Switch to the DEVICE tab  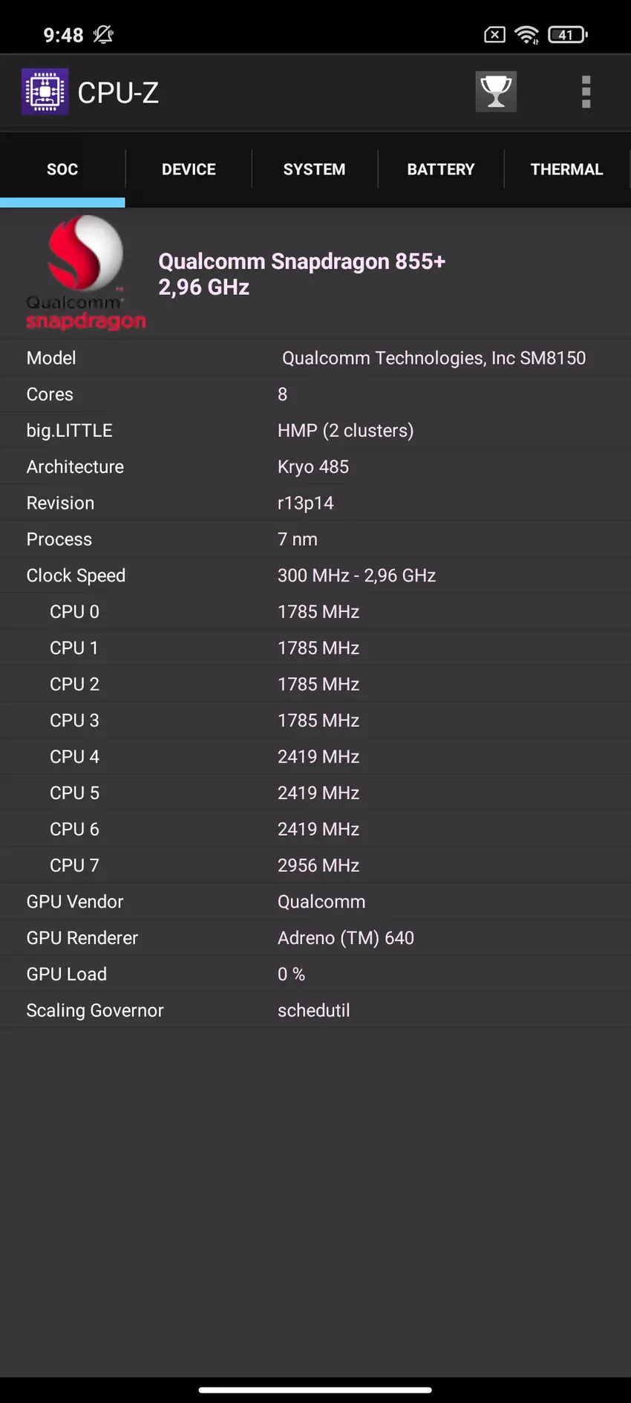tap(189, 169)
